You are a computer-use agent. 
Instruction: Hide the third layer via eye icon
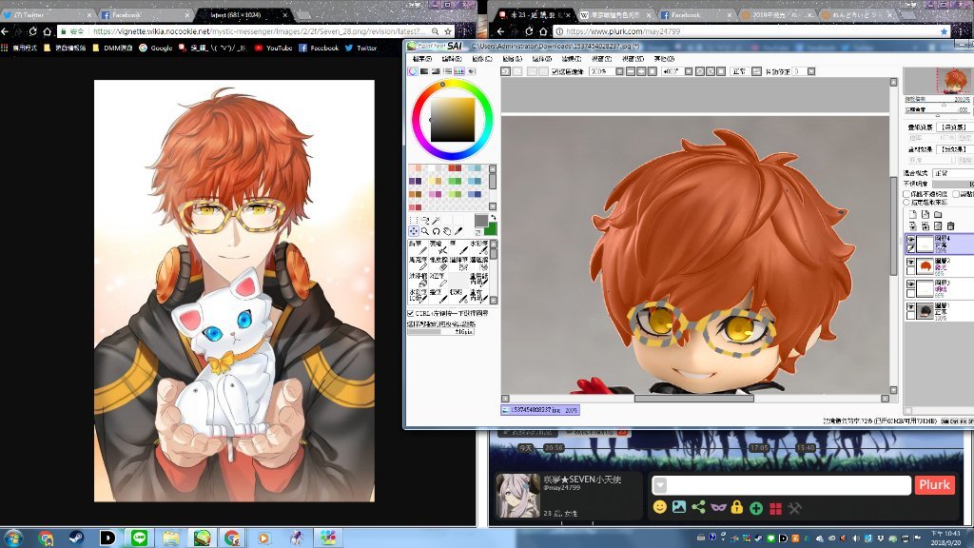[x=910, y=284]
